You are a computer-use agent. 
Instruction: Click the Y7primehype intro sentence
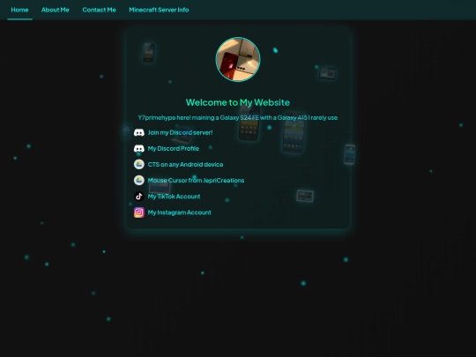pos(238,118)
